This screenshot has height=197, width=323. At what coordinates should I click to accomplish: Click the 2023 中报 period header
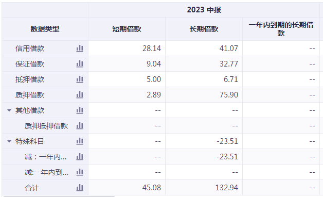pos(204,10)
